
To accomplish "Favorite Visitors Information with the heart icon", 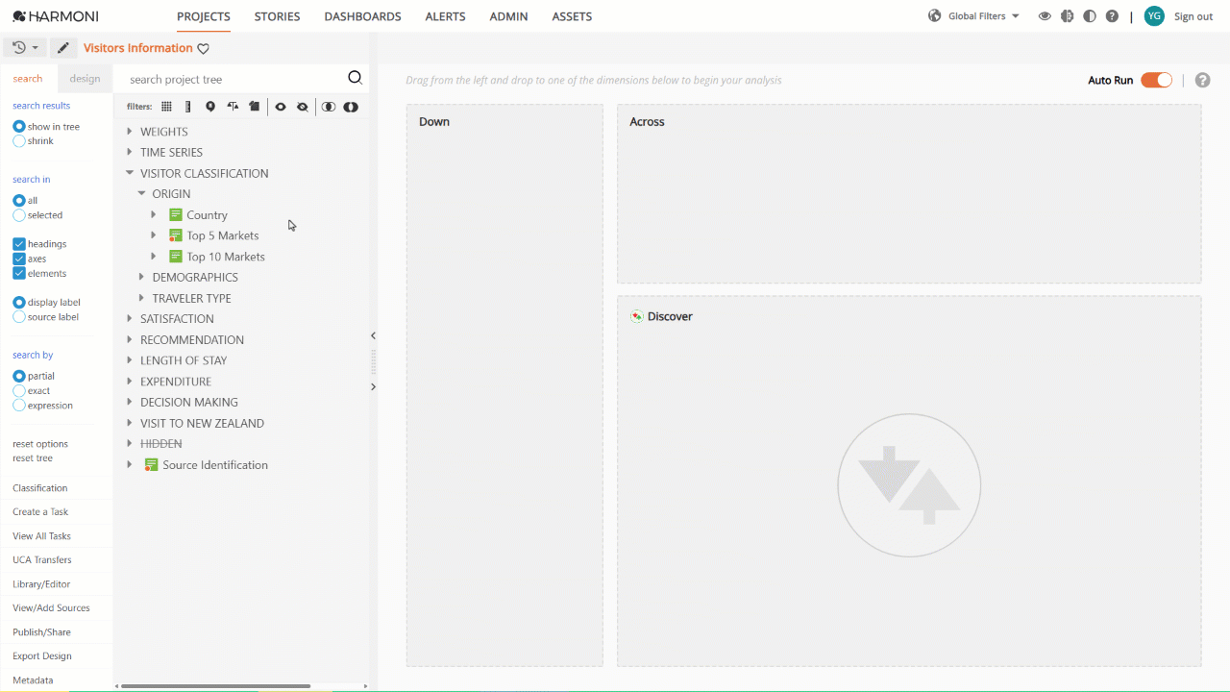I will click(x=203, y=49).
